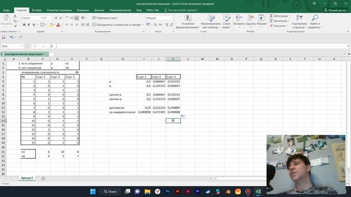Screen dimensions: 351x197
Task: Select the Format Painter brush icon
Action: click(x=15, y=26)
